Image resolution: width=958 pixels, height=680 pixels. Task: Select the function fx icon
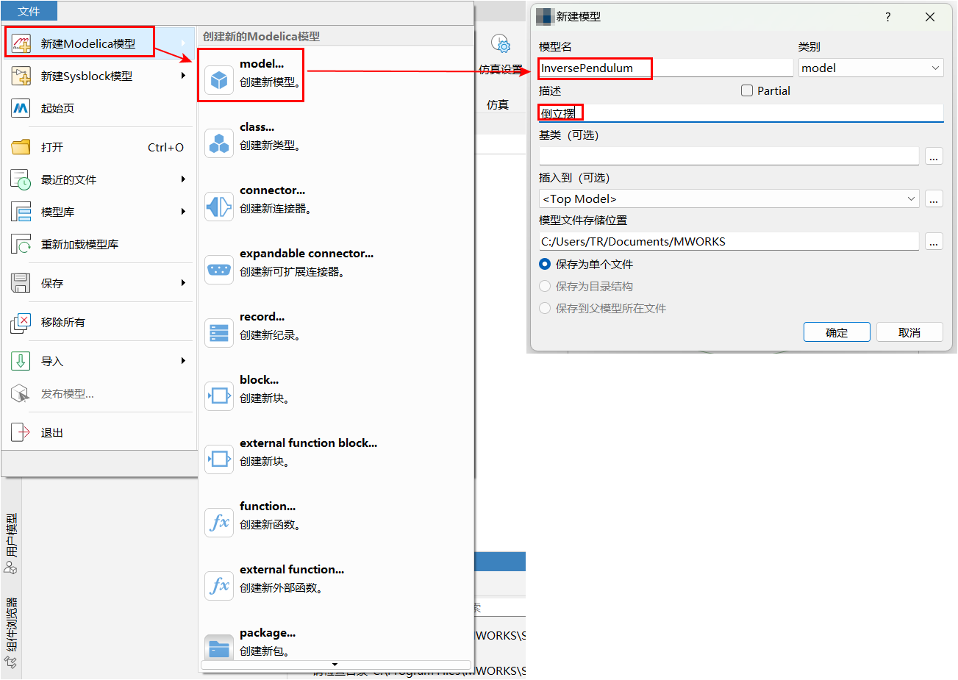219,523
